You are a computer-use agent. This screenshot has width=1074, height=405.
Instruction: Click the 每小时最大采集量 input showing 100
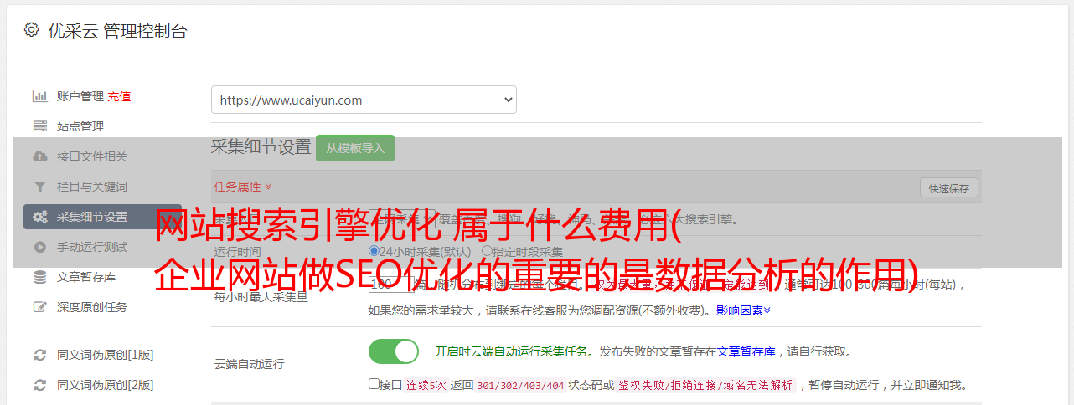pyautogui.click(x=392, y=285)
